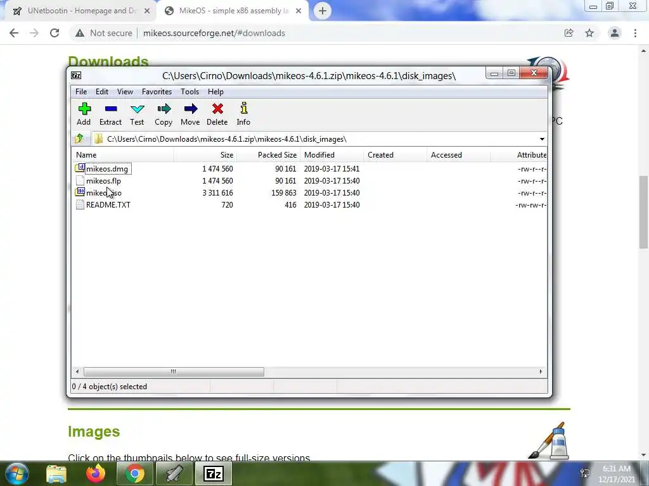The image size is (649, 486).
Task: Click Chrome icon in taskbar
Action: point(134,473)
